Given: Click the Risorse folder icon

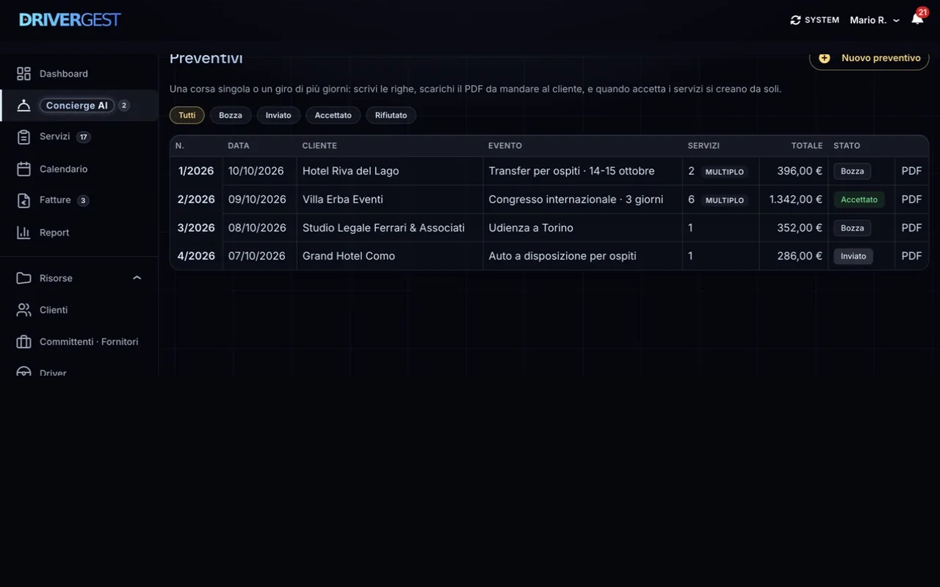Looking at the screenshot, I should pyautogui.click(x=23, y=278).
